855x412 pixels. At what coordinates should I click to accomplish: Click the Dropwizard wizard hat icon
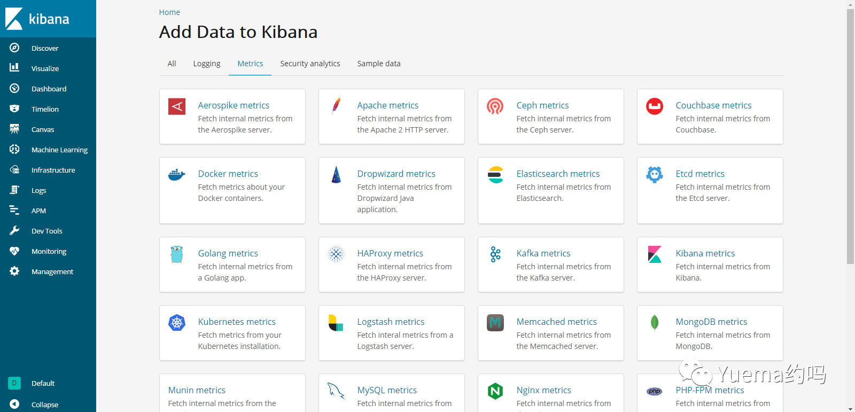336,175
